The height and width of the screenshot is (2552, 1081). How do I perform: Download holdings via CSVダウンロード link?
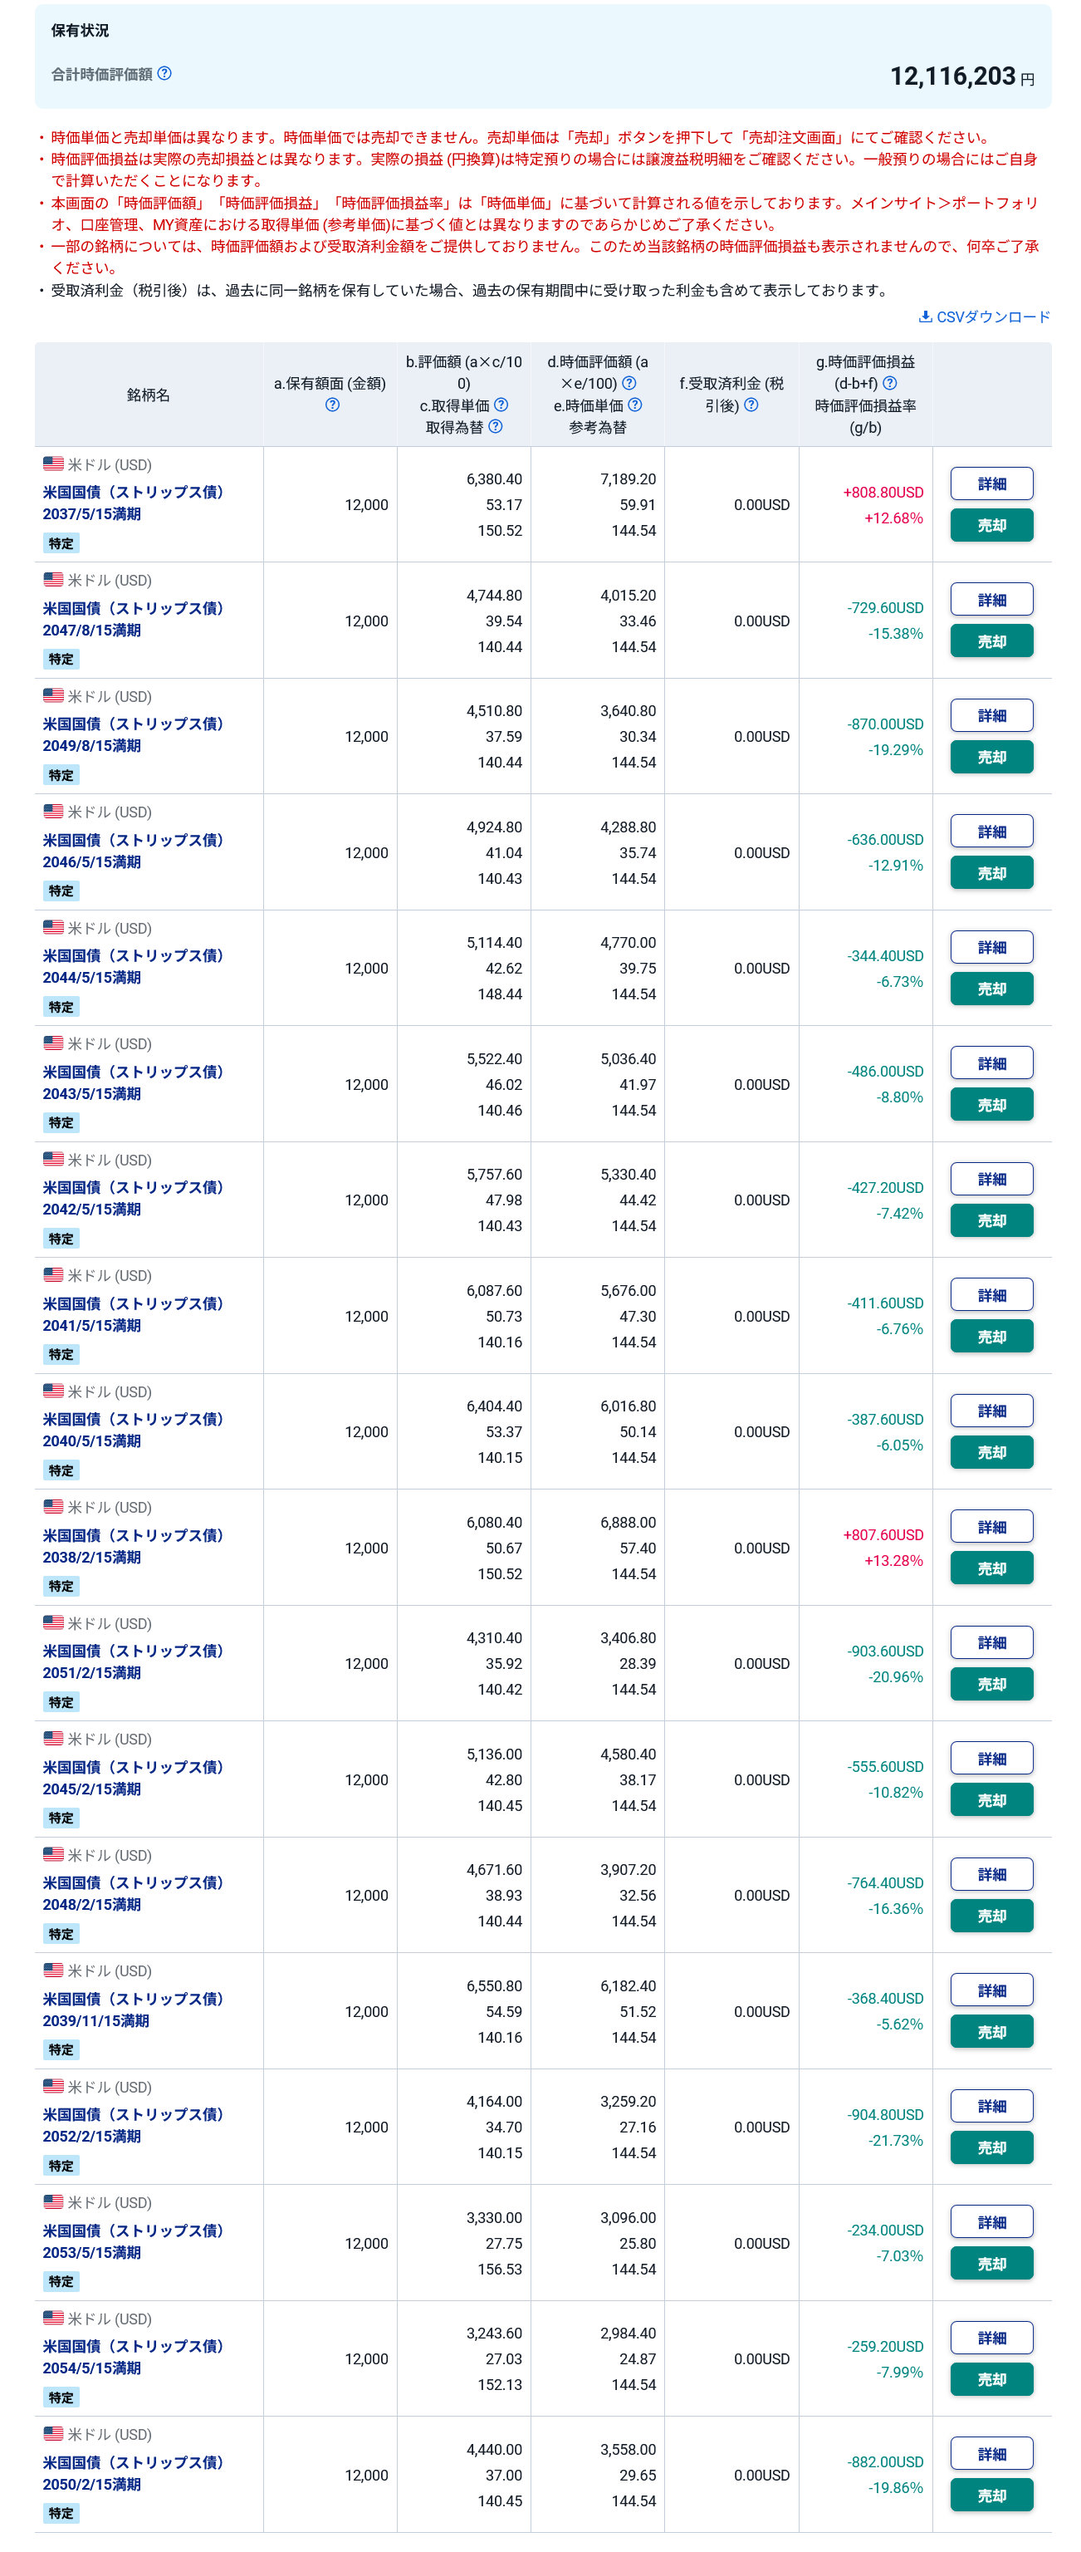coord(984,317)
